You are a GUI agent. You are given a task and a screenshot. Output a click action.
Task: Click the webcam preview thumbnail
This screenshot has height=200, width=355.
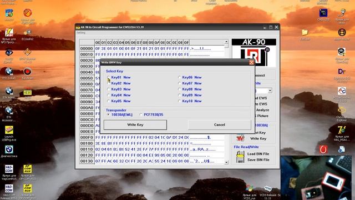(x=316, y=178)
